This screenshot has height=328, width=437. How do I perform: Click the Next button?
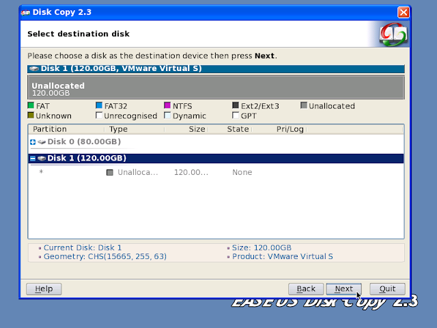343,288
